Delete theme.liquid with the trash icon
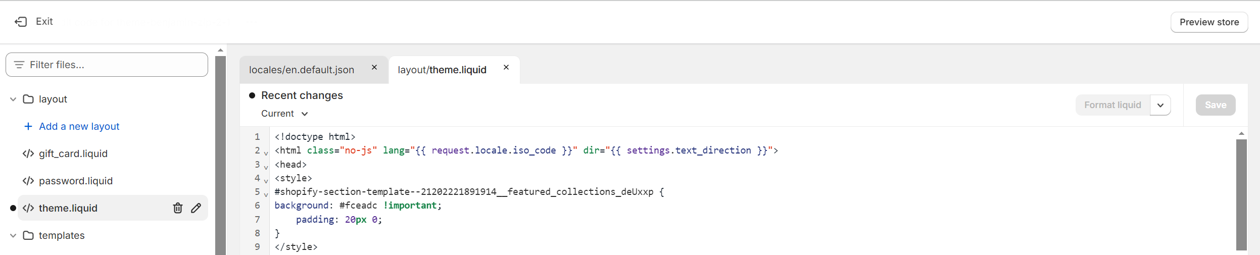This screenshot has height=255, width=1260. 178,208
